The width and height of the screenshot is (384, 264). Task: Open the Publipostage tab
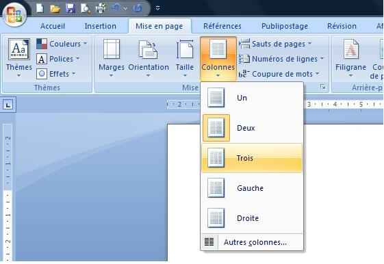(x=285, y=26)
